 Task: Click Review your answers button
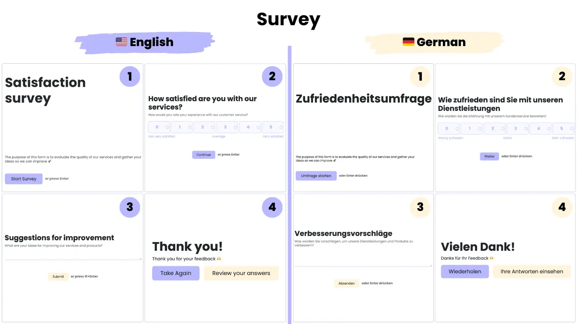[241, 273]
